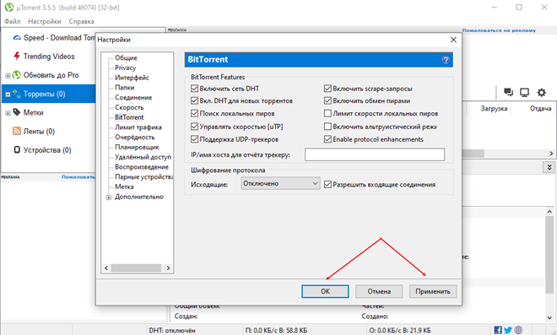Open the Twitter icon in the status bar
The image size is (557, 335).
click(508, 330)
